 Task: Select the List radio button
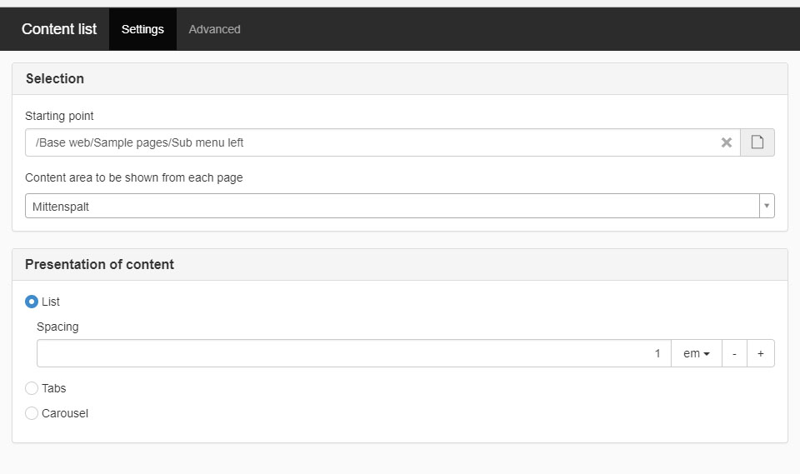32,302
